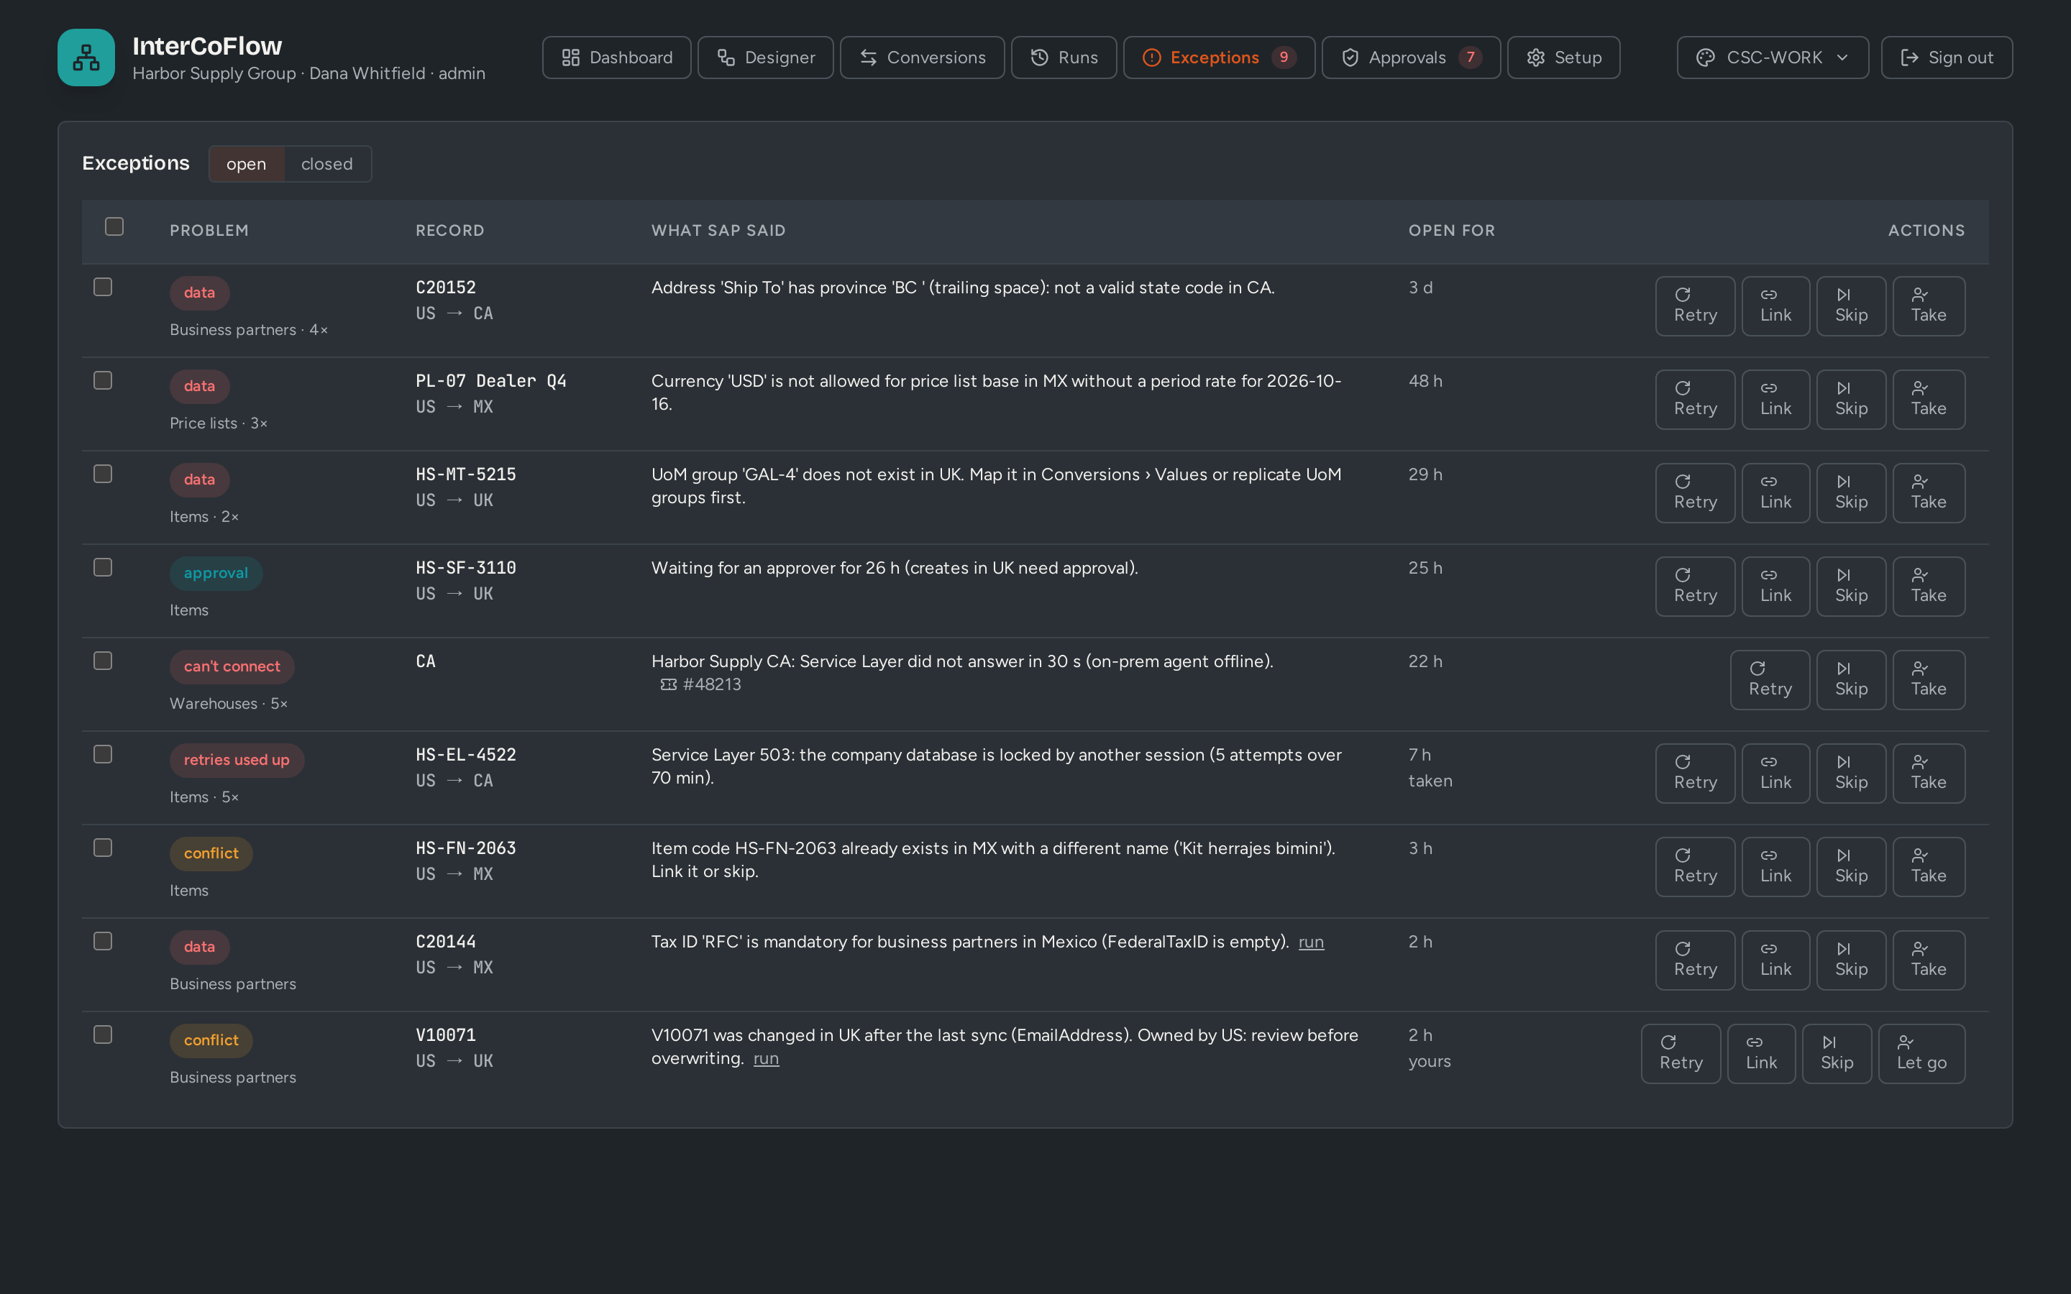Link the PL-07 Dealer Q4 record
Viewport: 2071px width, 1294px height.
[1775, 399]
